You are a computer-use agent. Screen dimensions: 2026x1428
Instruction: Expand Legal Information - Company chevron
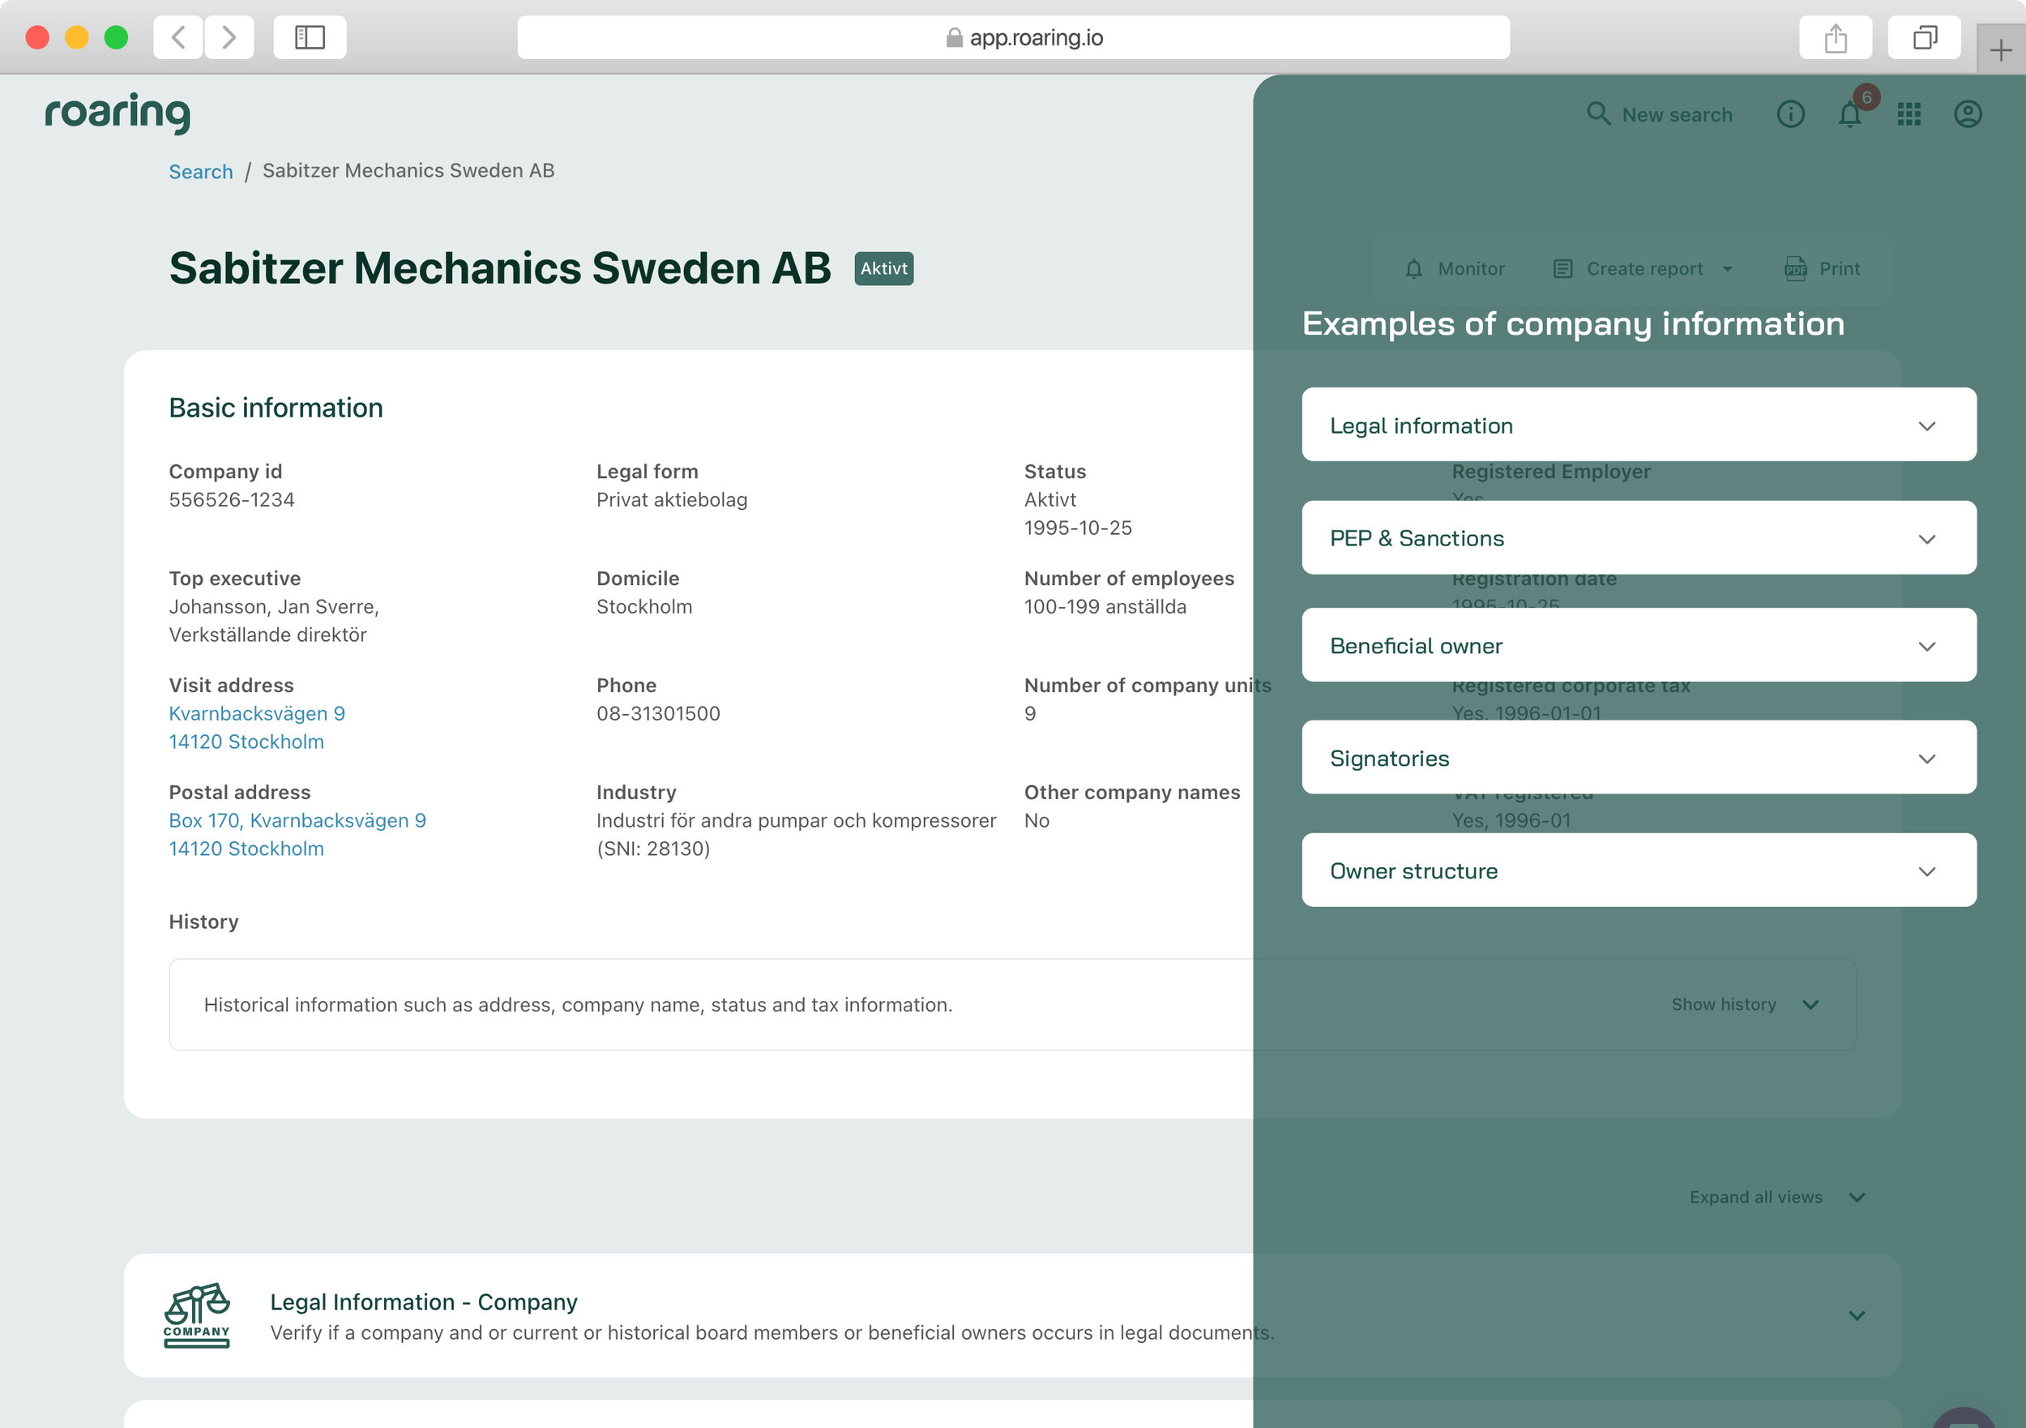(x=1857, y=1315)
